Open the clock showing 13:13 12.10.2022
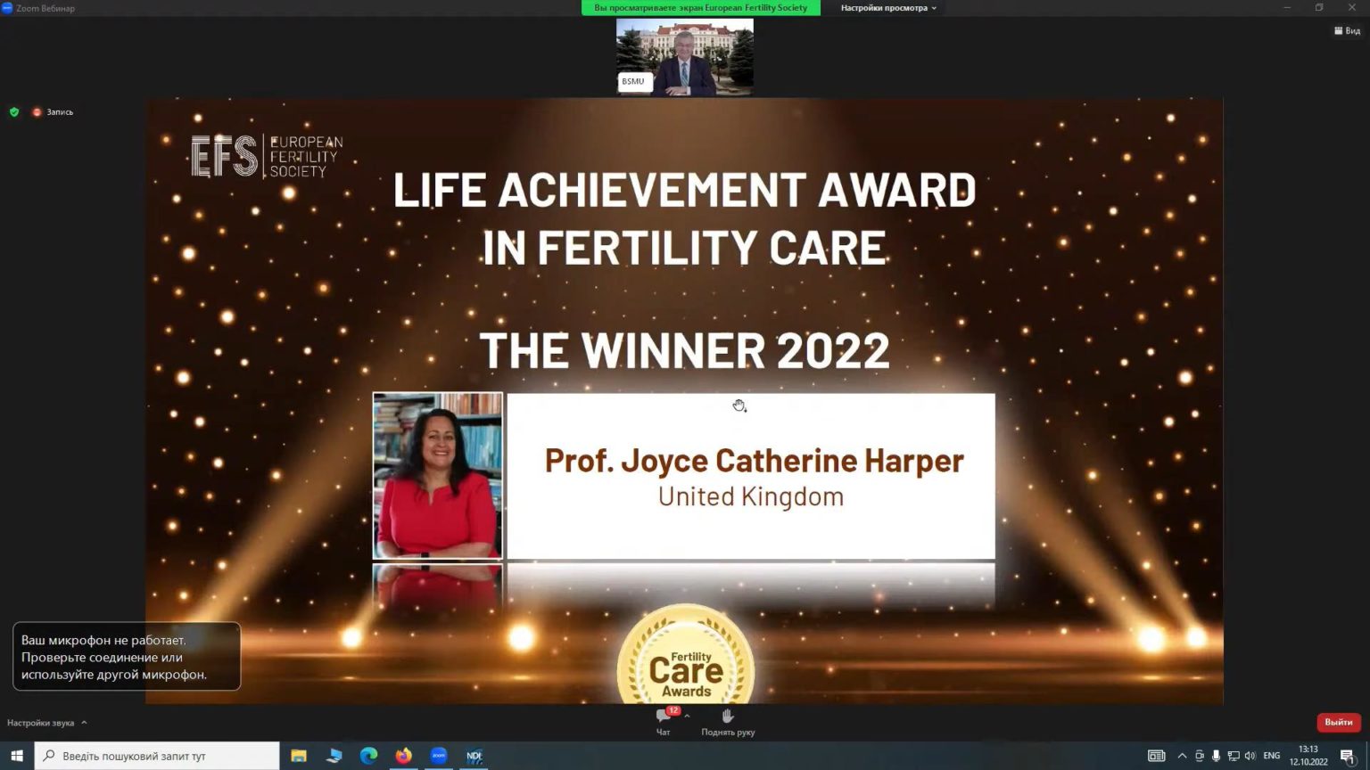The width and height of the screenshot is (1370, 770). (1308, 756)
